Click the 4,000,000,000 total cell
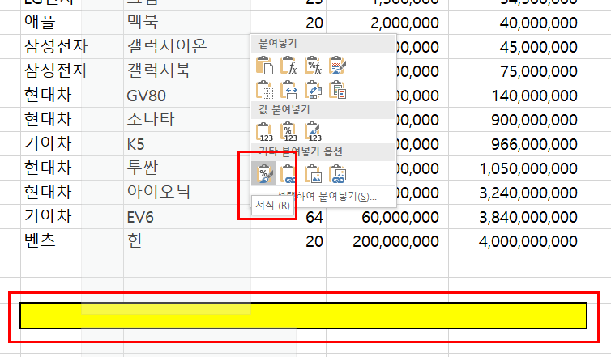The width and height of the screenshot is (611, 357). [518, 240]
